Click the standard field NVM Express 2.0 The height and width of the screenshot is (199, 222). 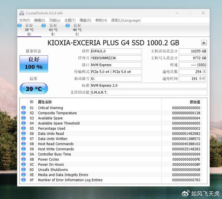click(x=149, y=86)
